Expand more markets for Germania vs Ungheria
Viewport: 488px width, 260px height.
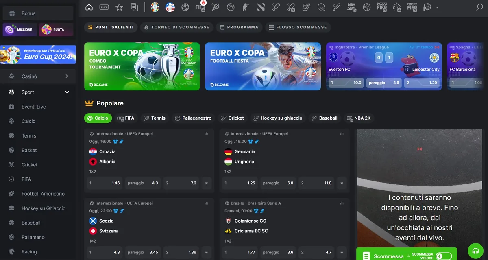(342, 183)
